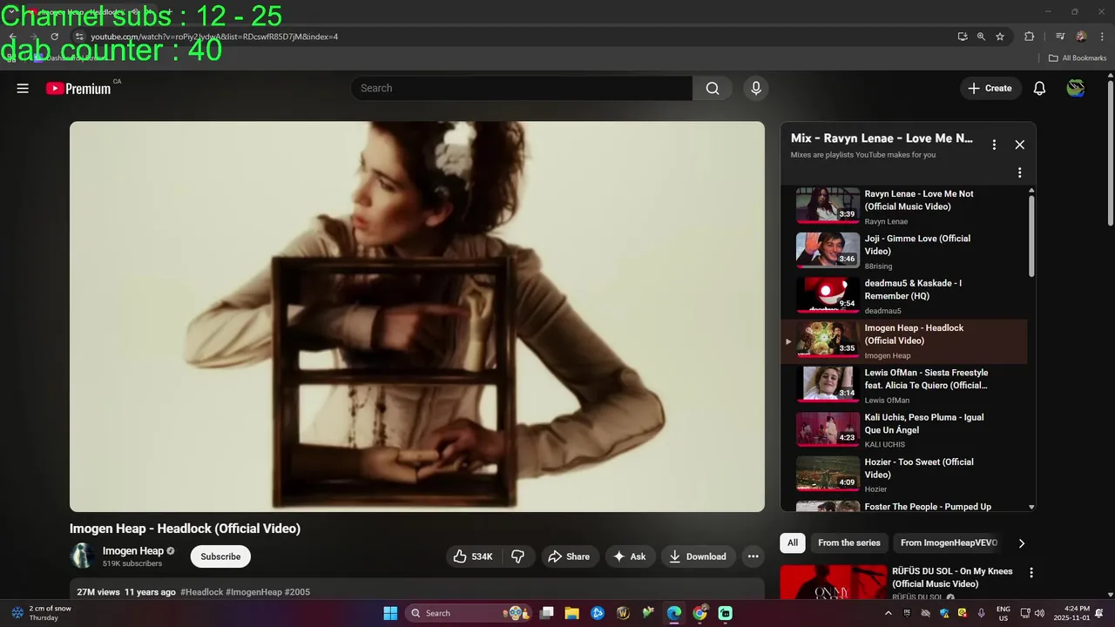Switch to Chrome in taskbar
Viewport: 1115px width, 627px height.
[x=699, y=613]
